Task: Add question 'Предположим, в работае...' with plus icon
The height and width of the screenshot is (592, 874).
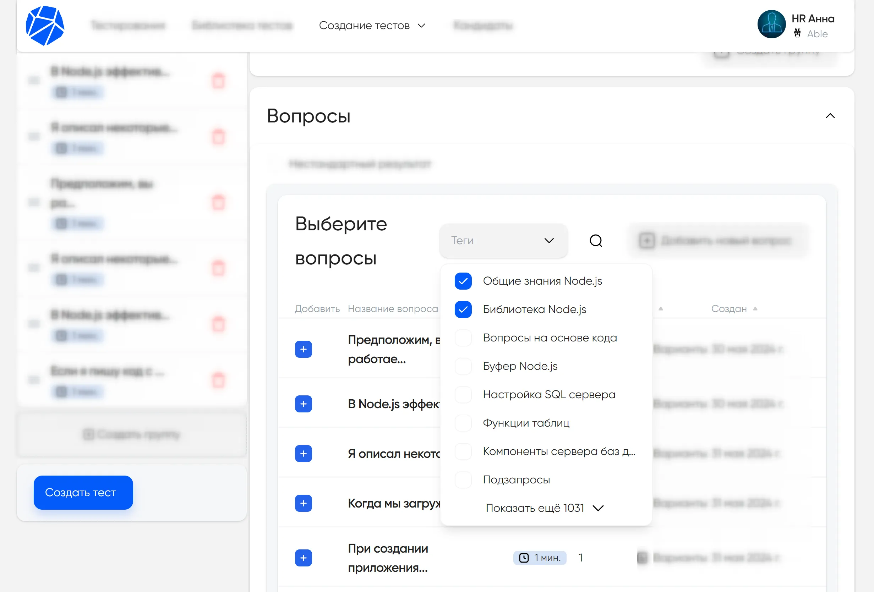Action: pos(303,349)
